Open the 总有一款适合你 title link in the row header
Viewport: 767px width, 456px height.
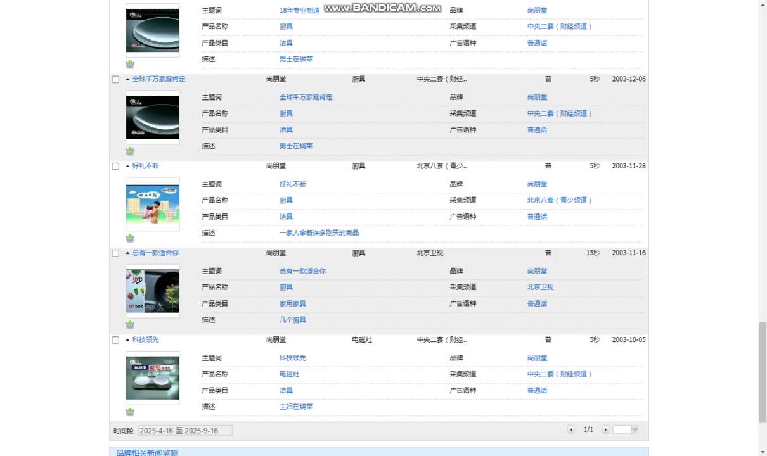coord(155,253)
